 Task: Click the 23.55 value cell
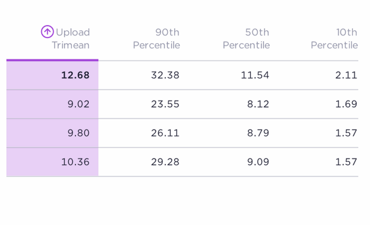pyautogui.click(x=165, y=104)
